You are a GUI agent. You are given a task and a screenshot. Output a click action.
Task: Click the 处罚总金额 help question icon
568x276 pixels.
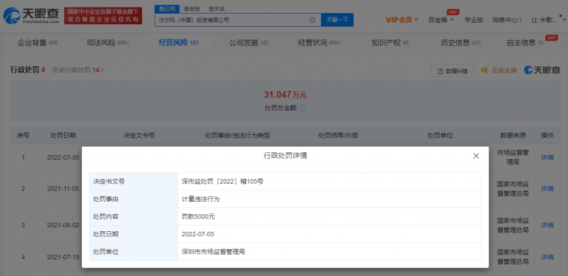click(302, 108)
